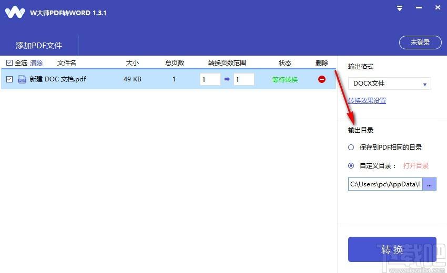The image size is (447, 273).
Task: Click the 清除 link
Action: 36,63
